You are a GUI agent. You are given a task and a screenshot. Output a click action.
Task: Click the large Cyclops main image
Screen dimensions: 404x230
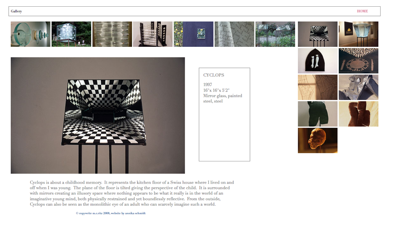pos(98,115)
